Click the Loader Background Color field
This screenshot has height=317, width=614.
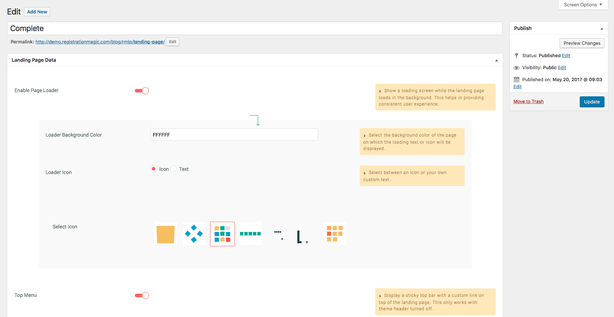click(x=234, y=135)
